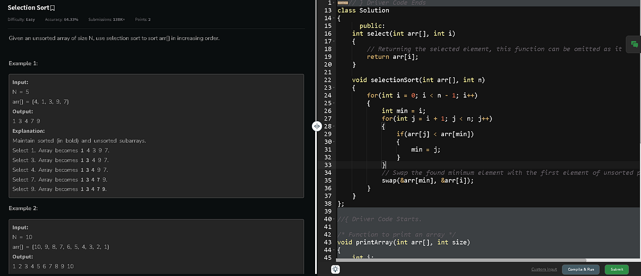Viewport: 641px width, 276px height.
Task: Click the Example 1 heading
Action: click(x=22, y=64)
